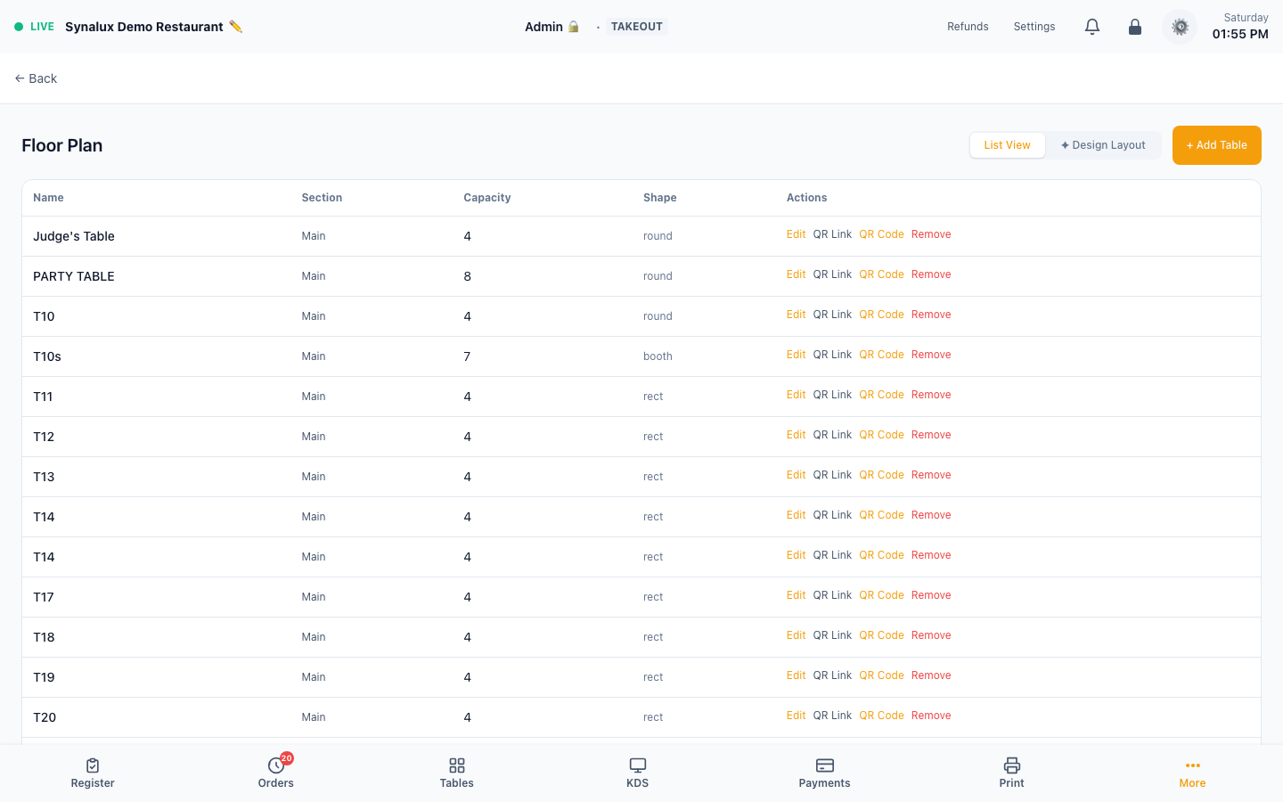1283x802 pixels.
Task: Open QR Code for table T13
Action: tap(881, 475)
